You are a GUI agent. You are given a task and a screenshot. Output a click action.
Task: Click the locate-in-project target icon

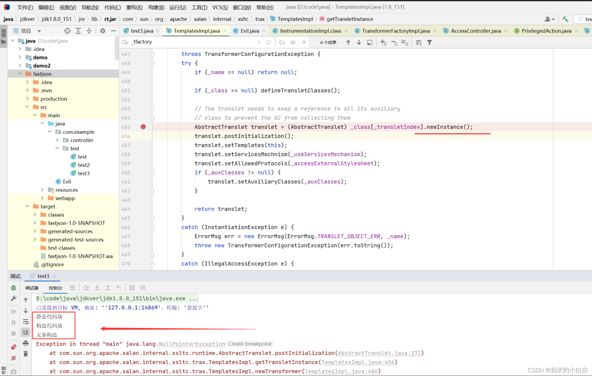[67, 31]
